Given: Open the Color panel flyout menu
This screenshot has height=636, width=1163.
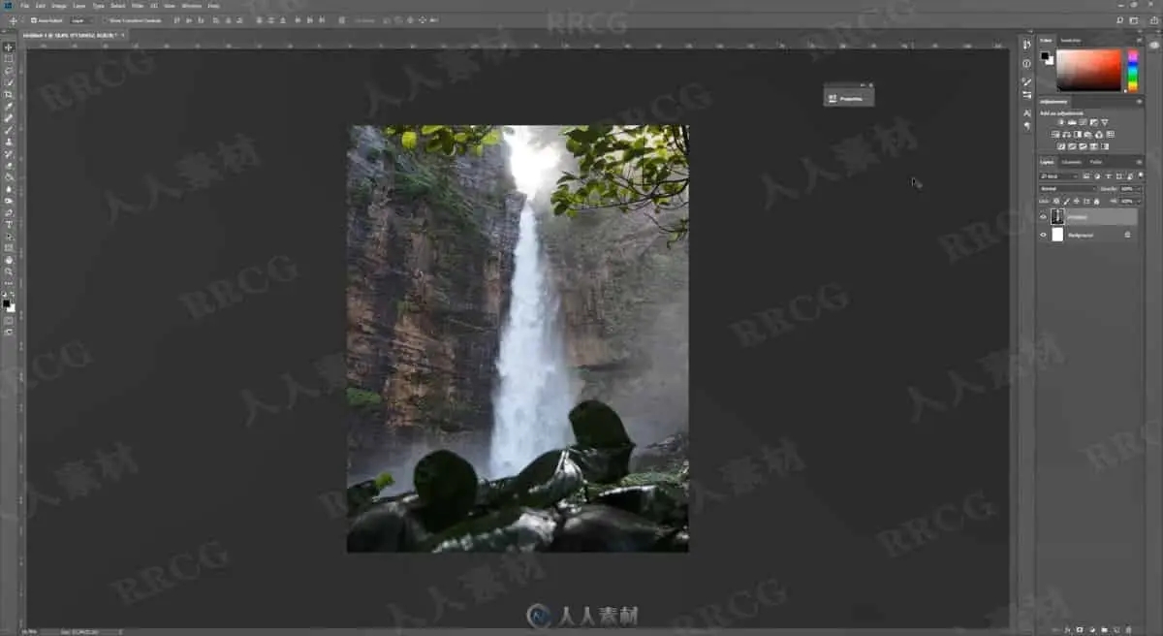Looking at the screenshot, I should 1139,40.
